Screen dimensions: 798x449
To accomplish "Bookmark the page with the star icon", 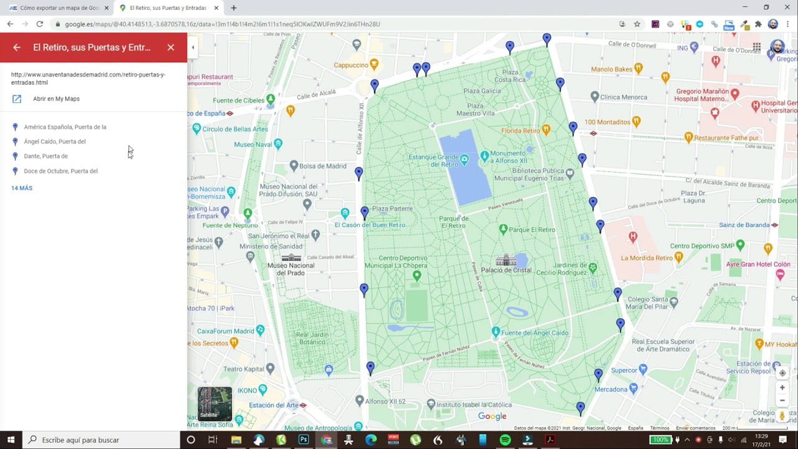I will (637, 24).
